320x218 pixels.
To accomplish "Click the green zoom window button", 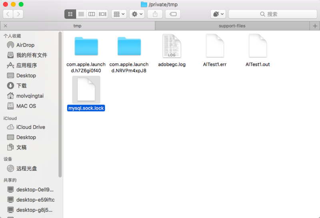I will point(21,4).
